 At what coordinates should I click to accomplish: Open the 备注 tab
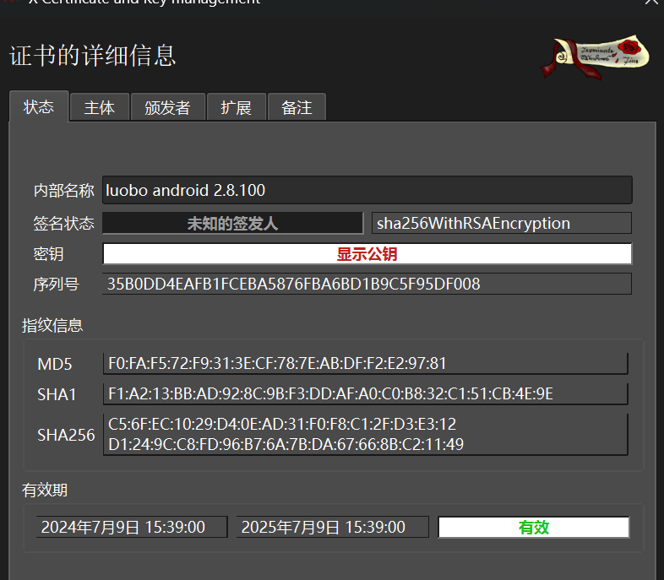click(x=297, y=108)
